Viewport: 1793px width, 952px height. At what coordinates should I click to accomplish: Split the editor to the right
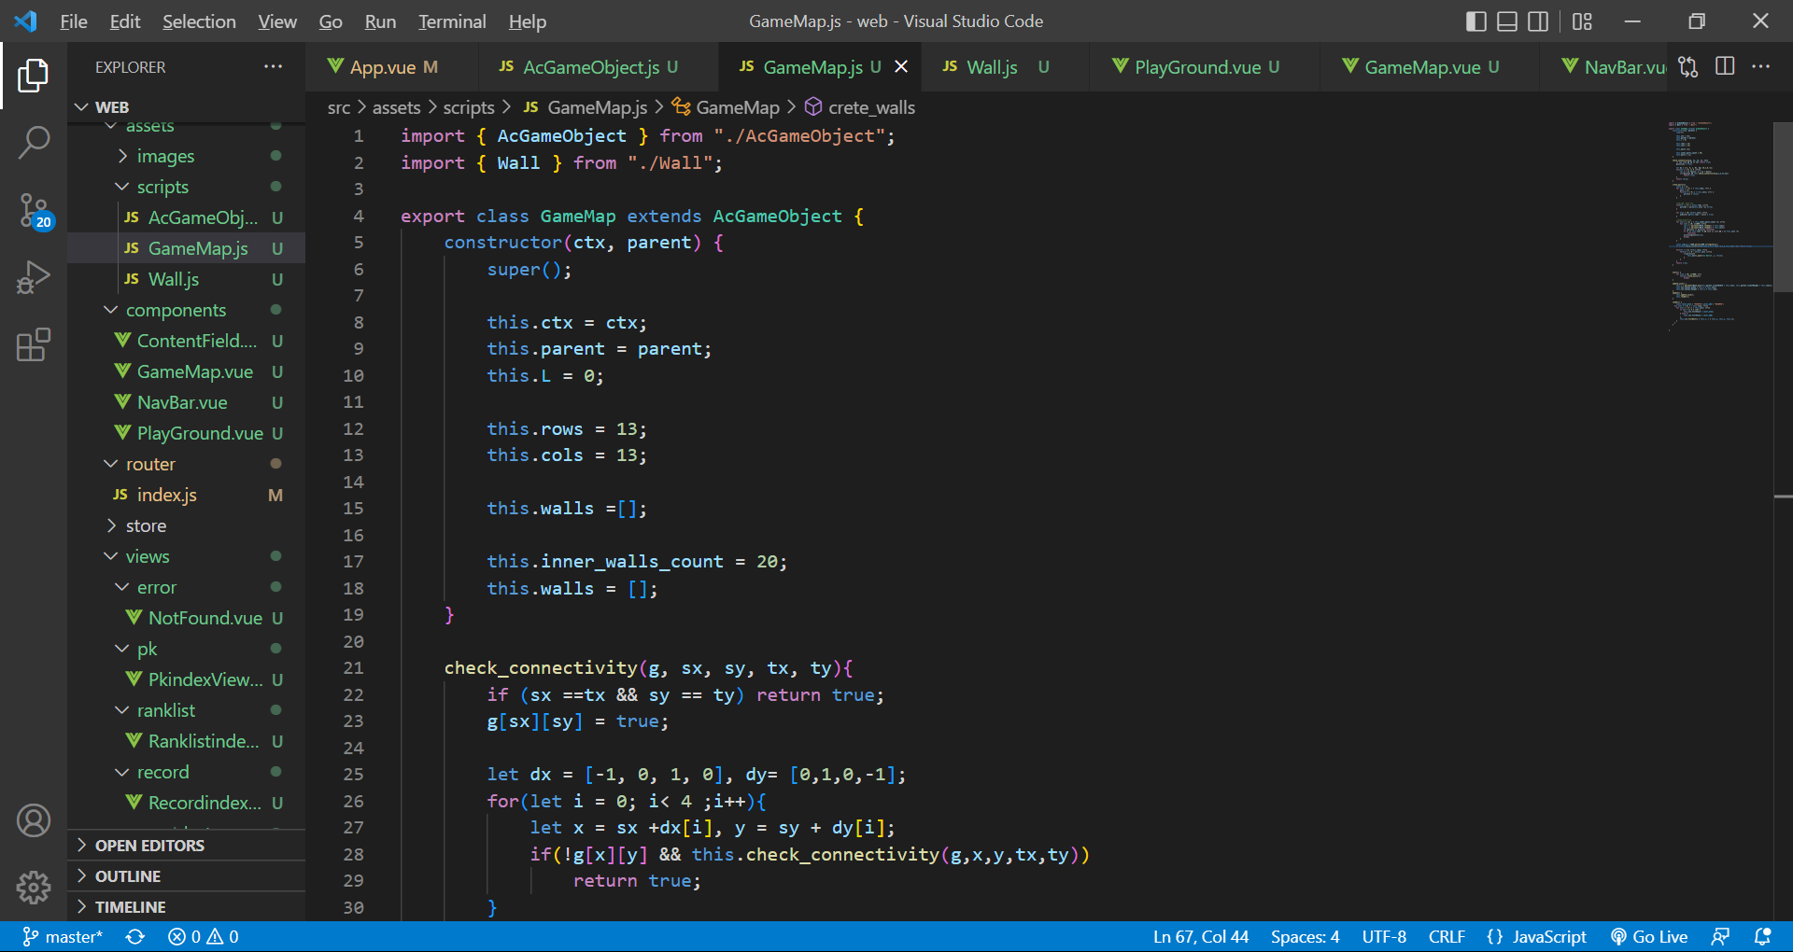coord(1725,67)
